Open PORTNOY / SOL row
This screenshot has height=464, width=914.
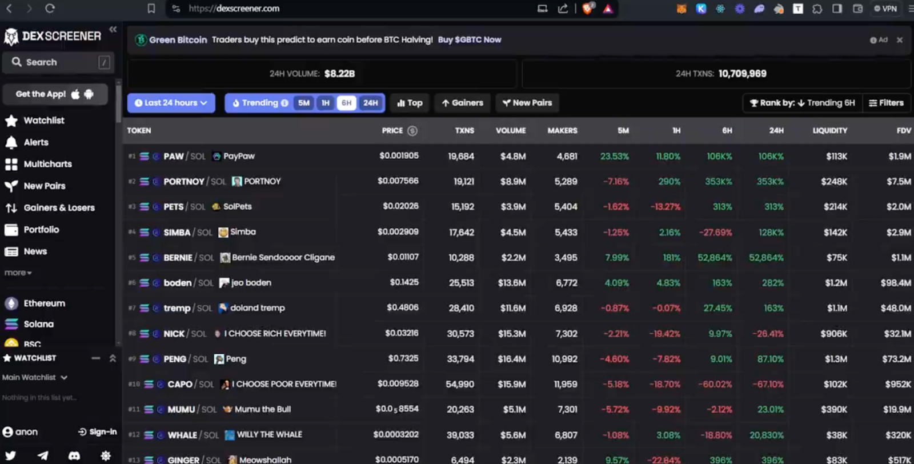click(518, 181)
